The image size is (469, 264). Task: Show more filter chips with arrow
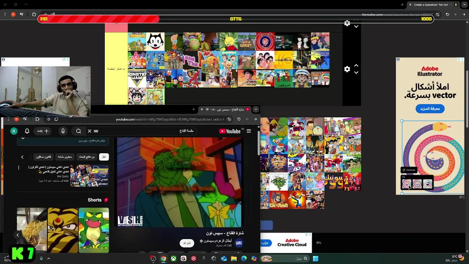click(x=22, y=157)
